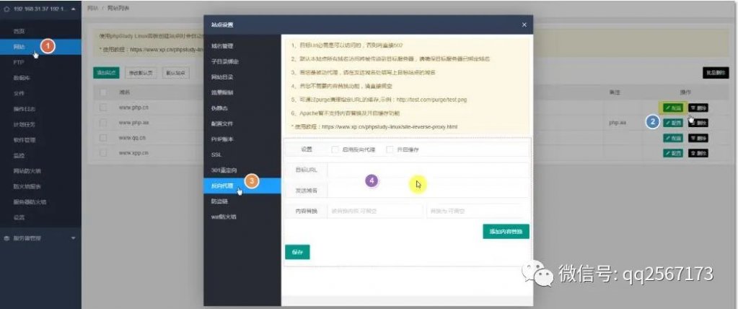Open the site-reverse-proxy.html tutorial link

point(390,127)
